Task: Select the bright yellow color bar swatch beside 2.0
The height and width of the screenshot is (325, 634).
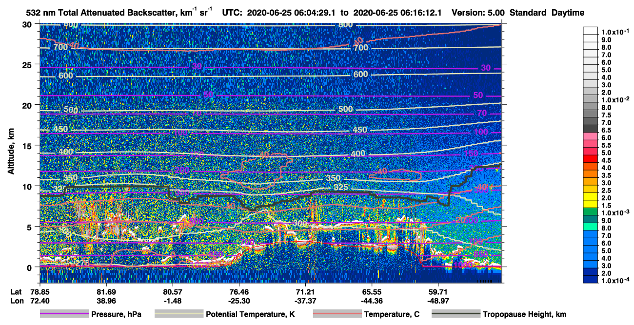Action: point(590,197)
